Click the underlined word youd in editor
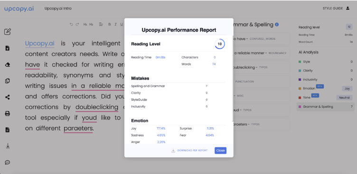The height and width of the screenshot is (174, 357). click(89, 118)
